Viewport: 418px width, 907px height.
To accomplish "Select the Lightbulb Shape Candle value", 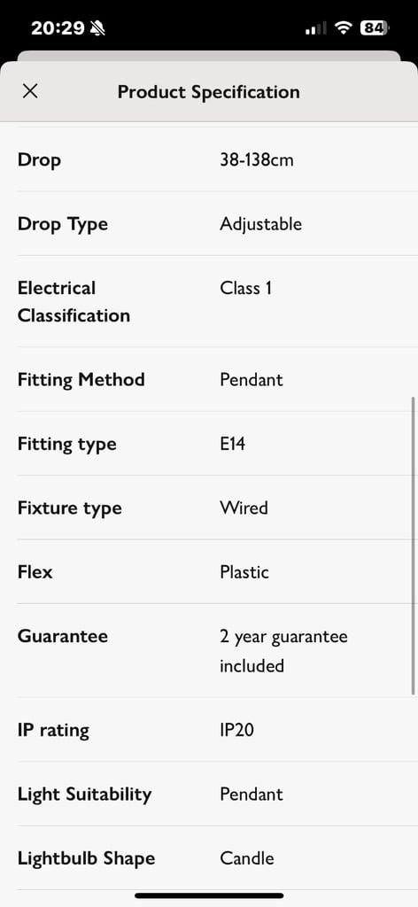I will (x=247, y=857).
